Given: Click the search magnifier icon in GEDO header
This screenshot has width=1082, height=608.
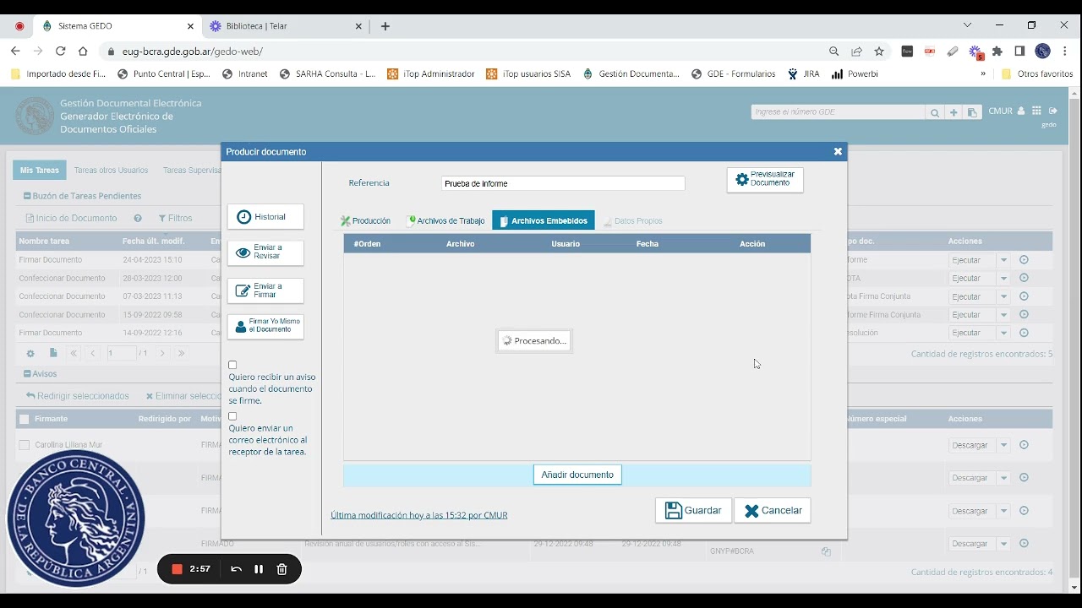Looking at the screenshot, I should (934, 112).
